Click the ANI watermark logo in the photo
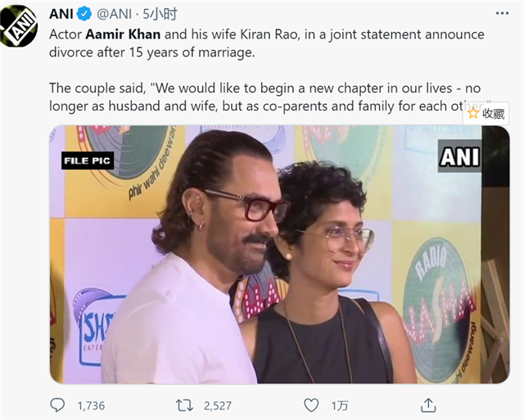The height and width of the screenshot is (420, 524). coord(459,156)
